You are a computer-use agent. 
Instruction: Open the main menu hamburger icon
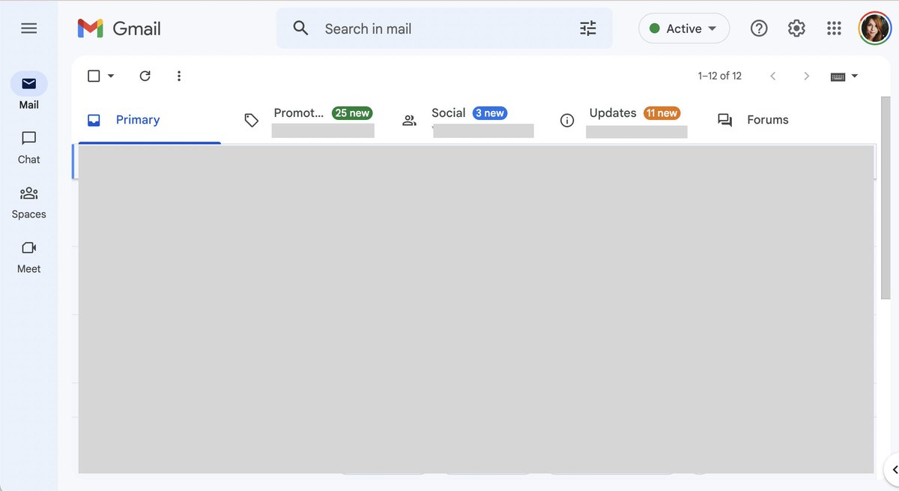28,28
